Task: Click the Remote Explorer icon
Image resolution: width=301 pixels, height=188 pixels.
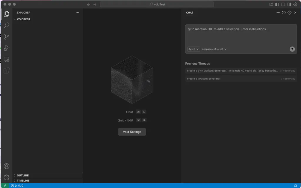Action: [6, 59]
